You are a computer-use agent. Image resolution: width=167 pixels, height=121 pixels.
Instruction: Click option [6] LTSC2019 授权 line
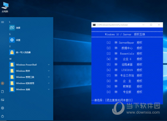(124, 70)
